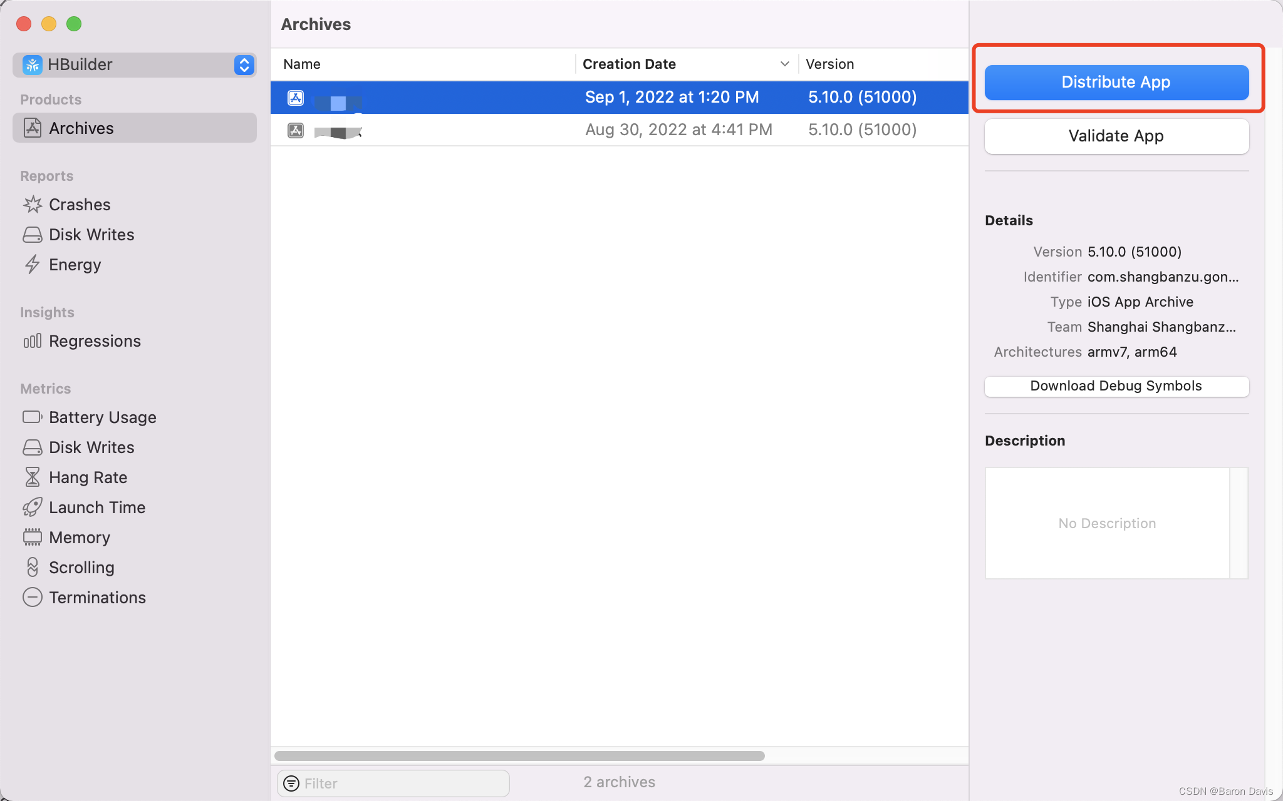This screenshot has width=1283, height=801.
Task: Click the Distribute App button
Action: 1116,81
